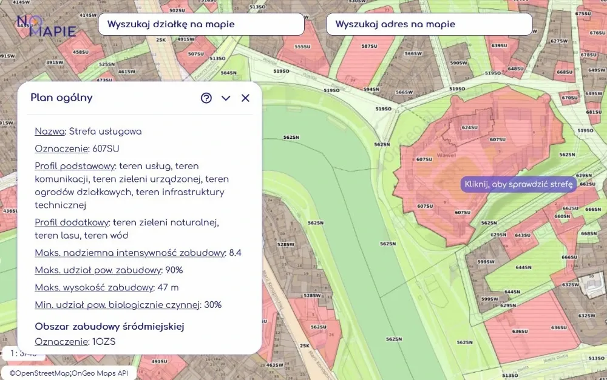This screenshot has height=380, width=607.
Task: Open the first 'Oznaczenie' link for 607SU
Action: pos(61,149)
